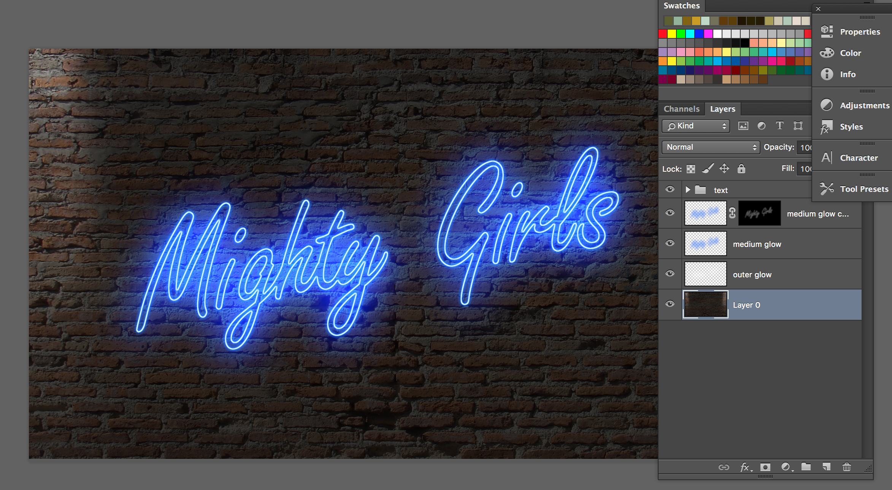The width and height of the screenshot is (892, 490).
Task: Select the Layers tab
Action: coord(722,109)
